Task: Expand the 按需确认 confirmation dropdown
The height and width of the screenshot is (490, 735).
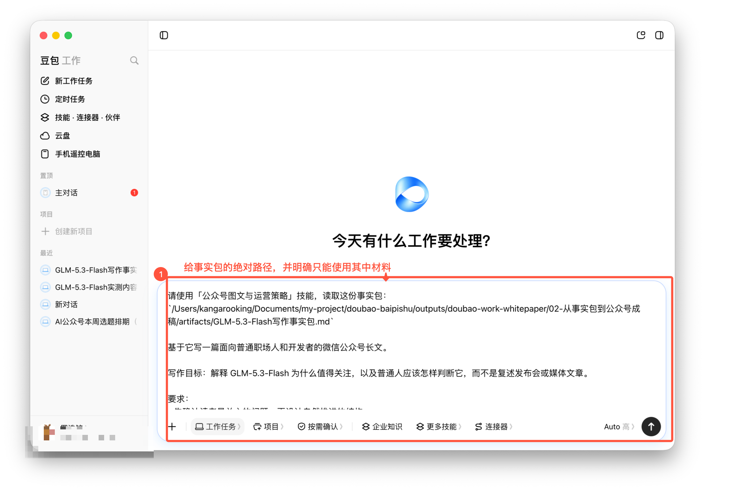Action: coord(320,427)
